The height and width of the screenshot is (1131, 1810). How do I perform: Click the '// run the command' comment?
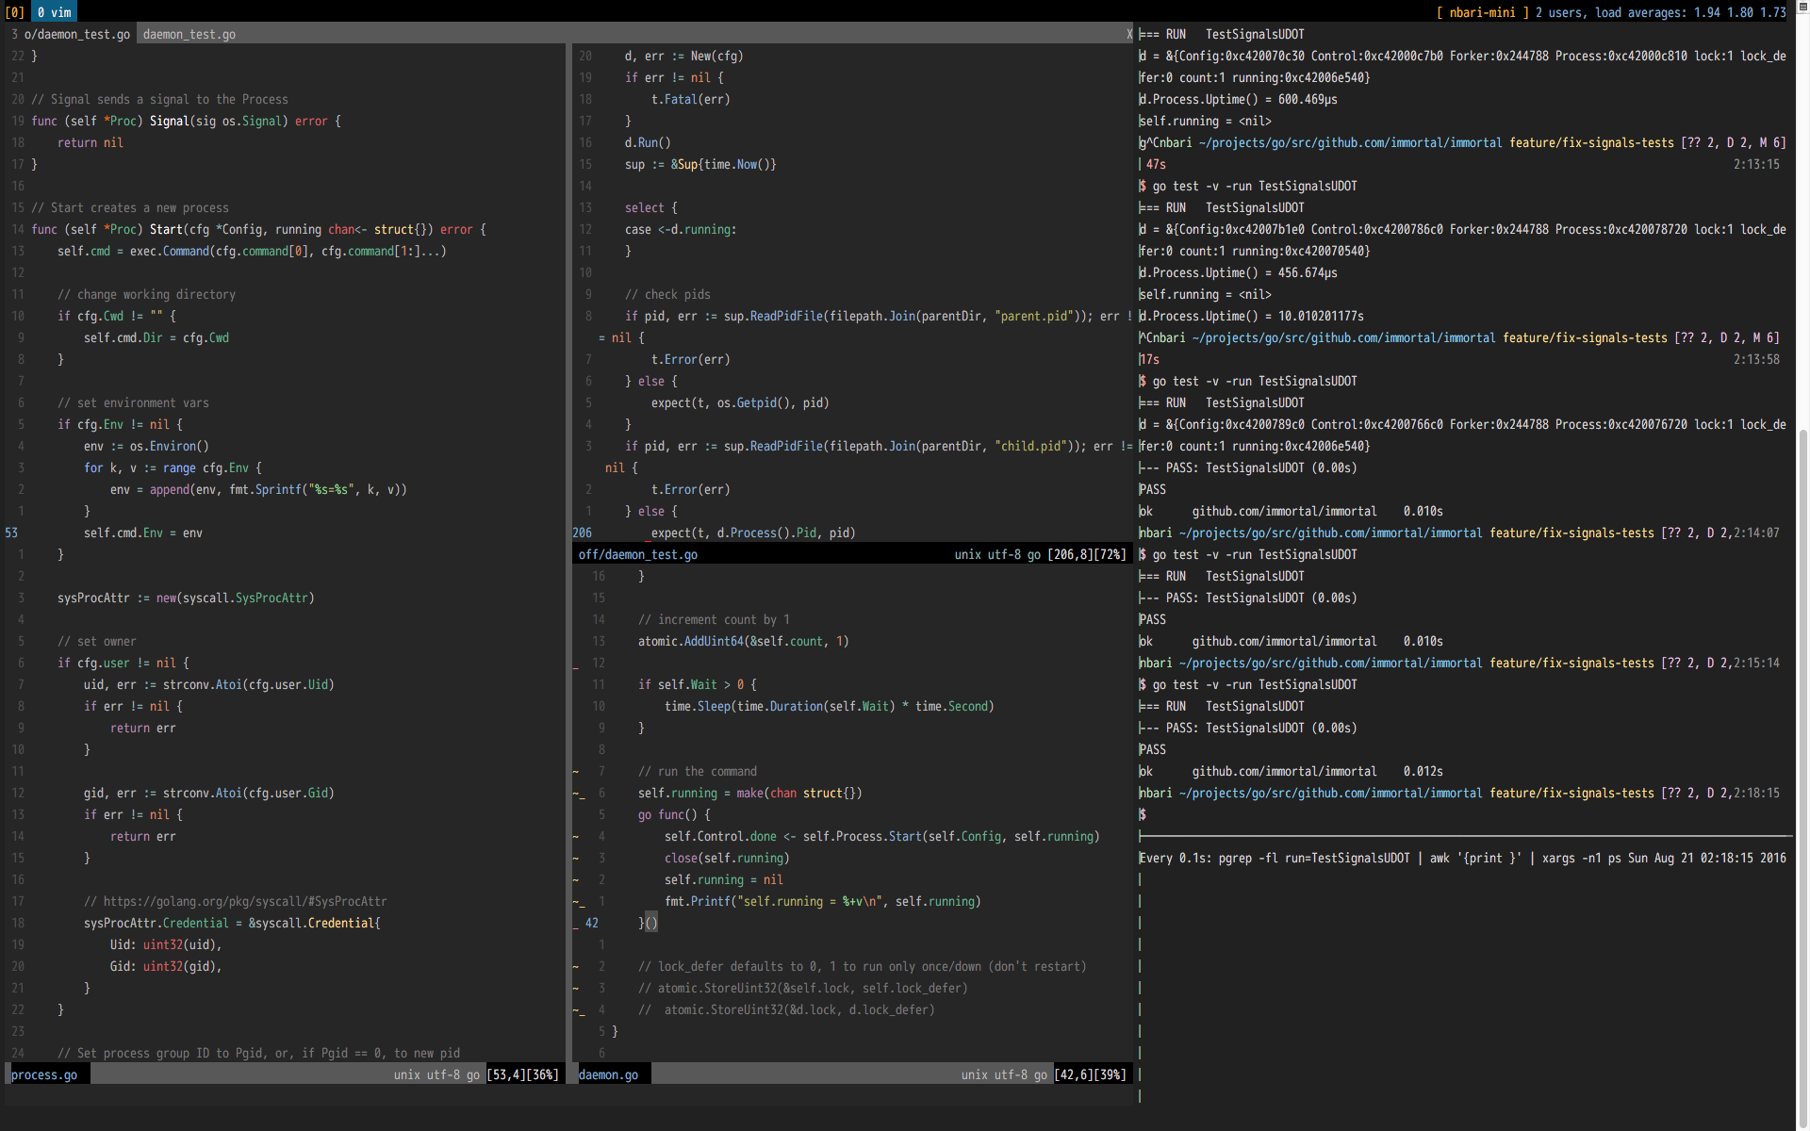(x=698, y=771)
